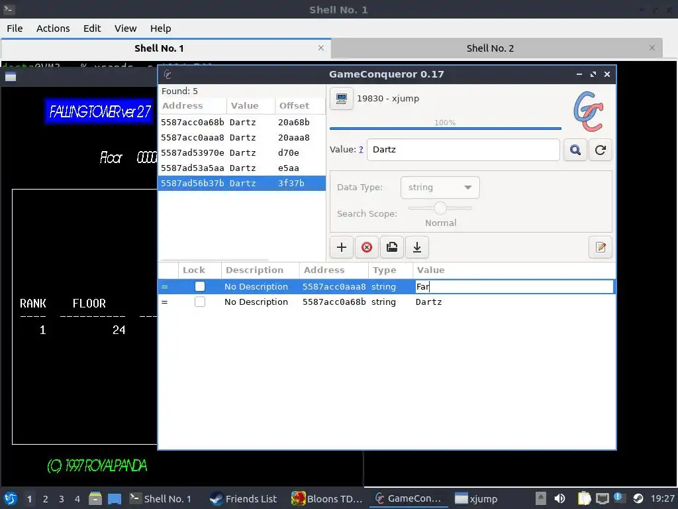The width and height of the screenshot is (678, 509).
Task: Click the notification info tray icon
Action: click(x=618, y=497)
